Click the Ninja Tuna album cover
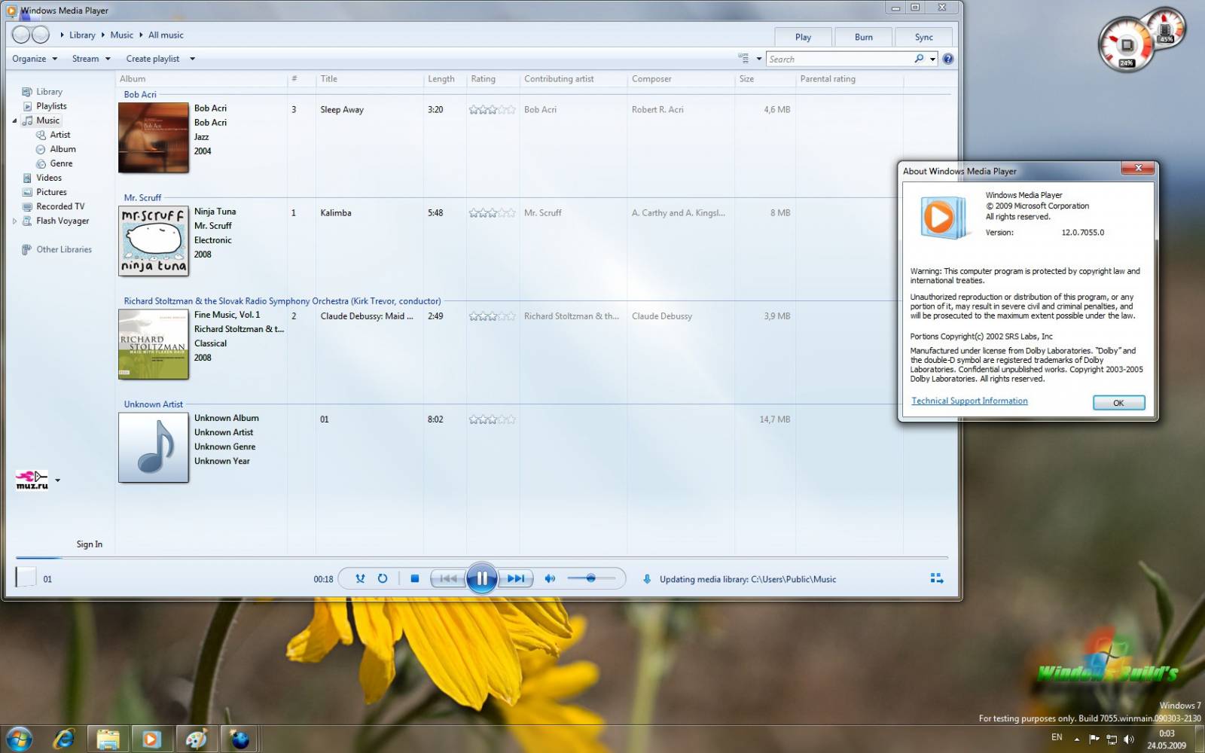 (x=154, y=241)
